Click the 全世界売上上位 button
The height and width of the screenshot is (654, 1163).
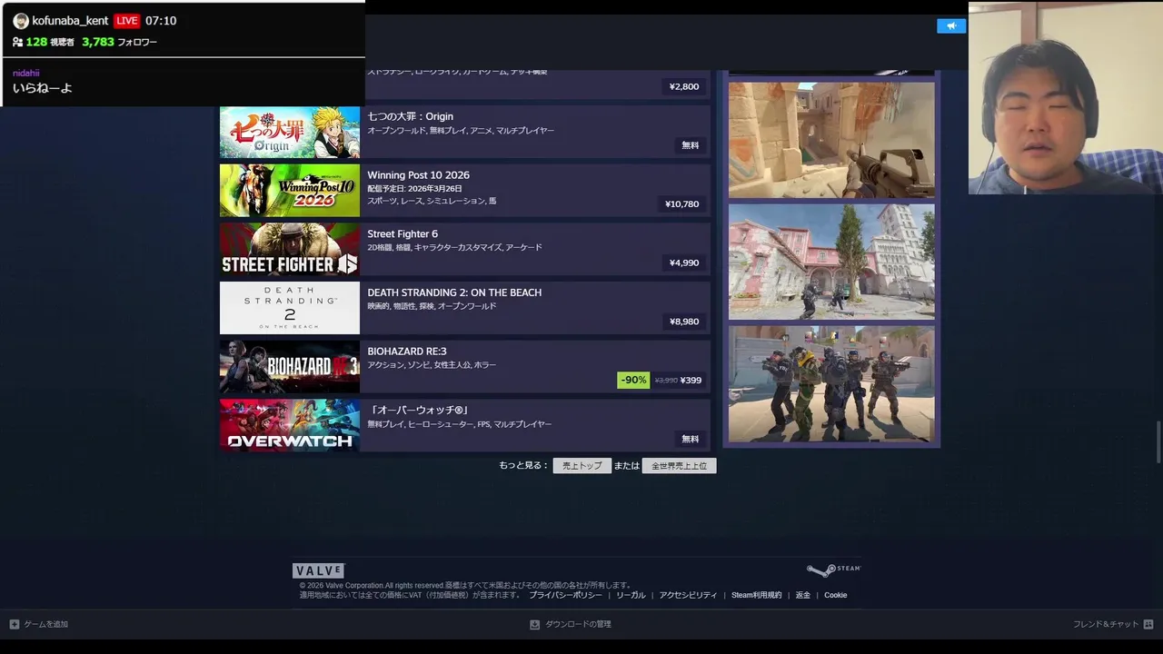[x=679, y=465]
